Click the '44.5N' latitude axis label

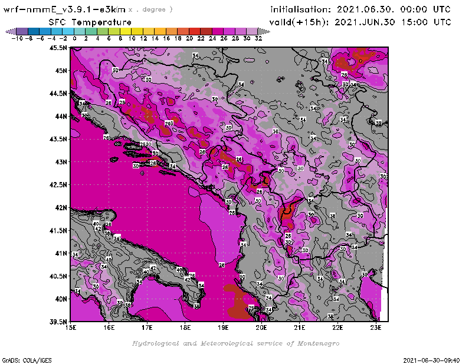[x=58, y=94]
